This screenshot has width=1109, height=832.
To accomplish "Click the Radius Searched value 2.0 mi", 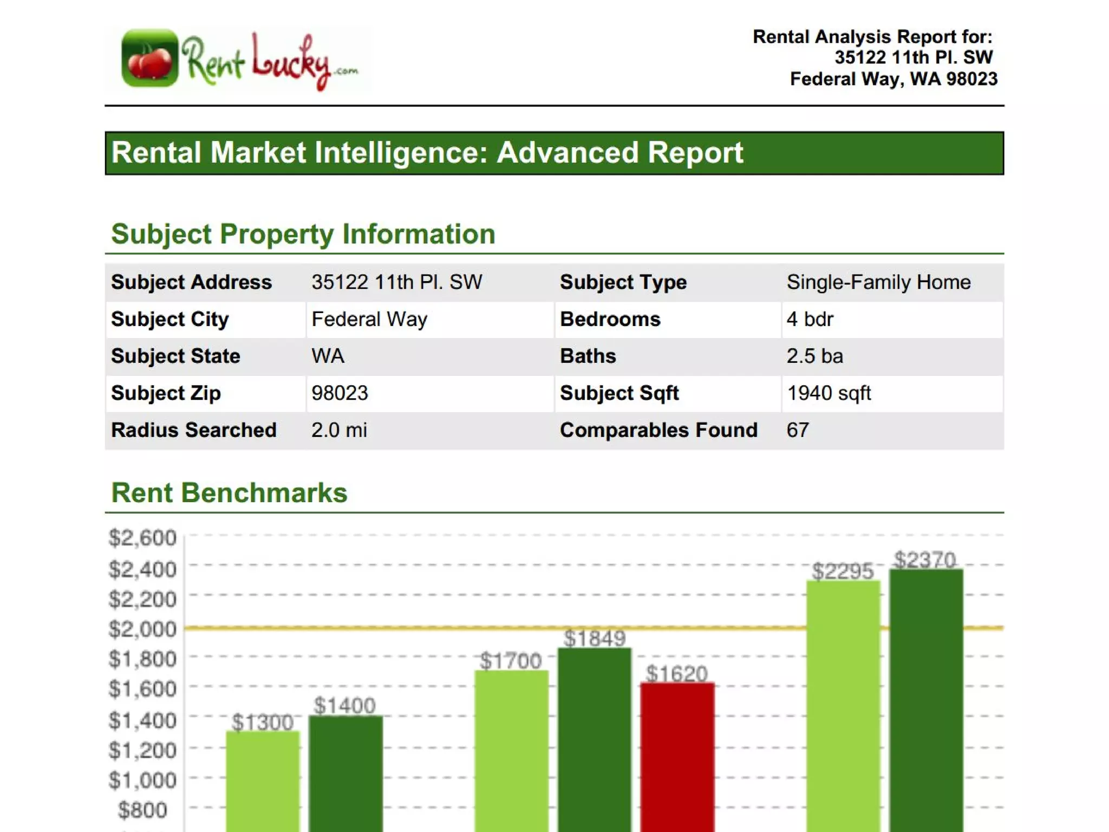I will pos(339,430).
